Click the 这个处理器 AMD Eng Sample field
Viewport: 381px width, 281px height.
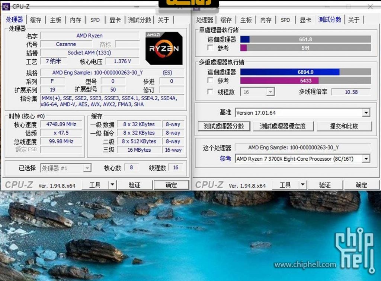tap(303, 148)
